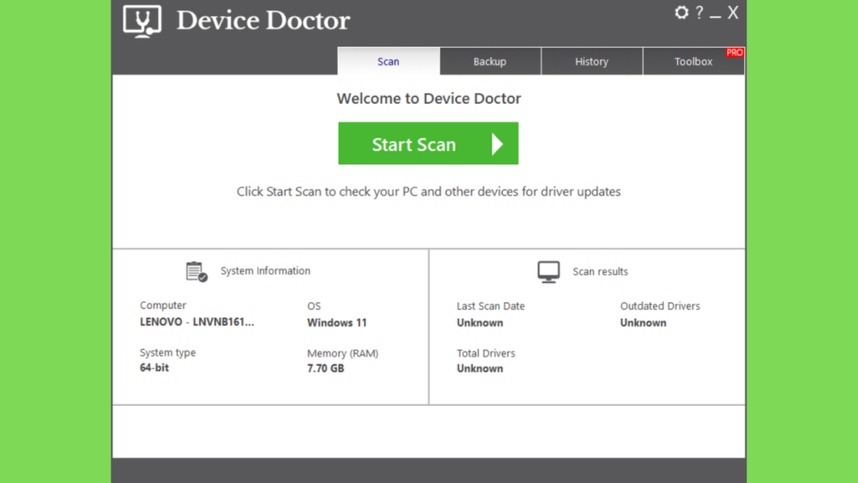Open the Toolbox tab
Viewport: 858px width, 483px height.
pyautogui.click(x=693, y=61)
